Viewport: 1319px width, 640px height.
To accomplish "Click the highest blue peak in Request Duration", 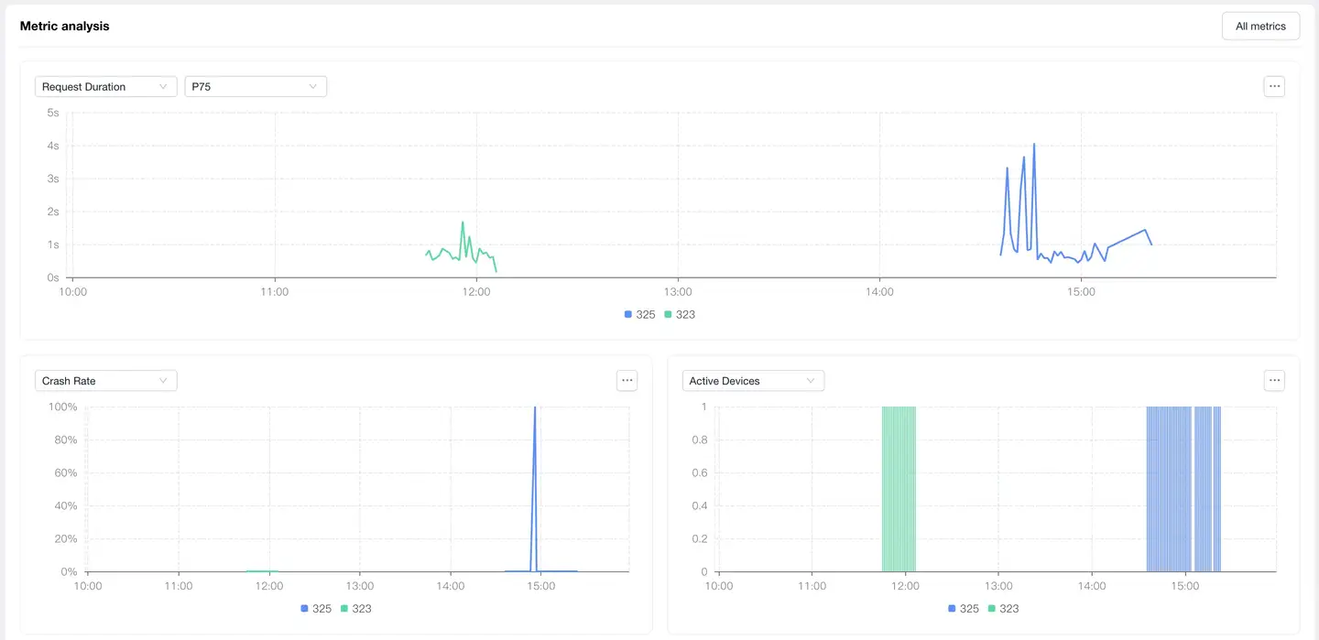I will pyautogui.click(x=1034, y=145).
